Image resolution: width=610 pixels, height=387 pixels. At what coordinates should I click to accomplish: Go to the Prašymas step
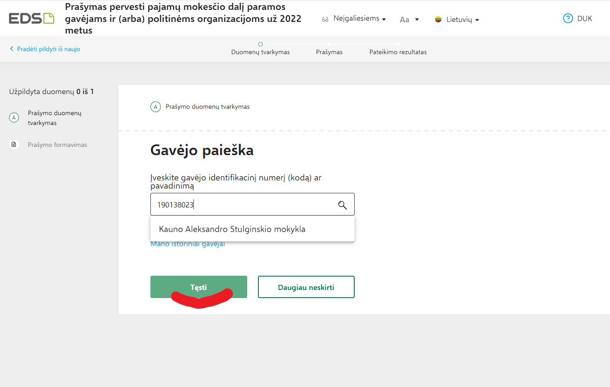point(329,52)
